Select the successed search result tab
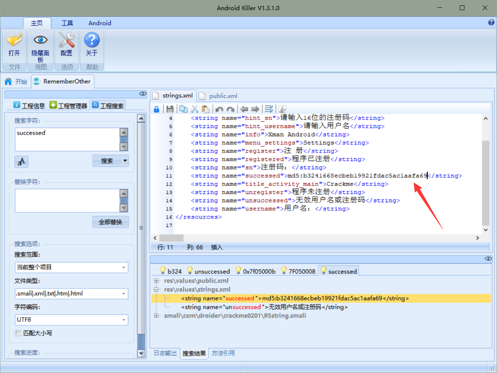This screenshot has width=497, height=373. 338,271
